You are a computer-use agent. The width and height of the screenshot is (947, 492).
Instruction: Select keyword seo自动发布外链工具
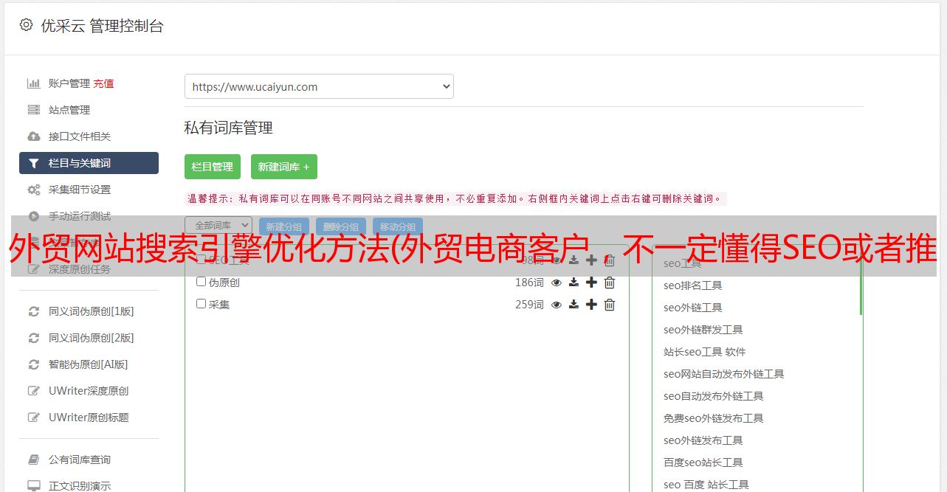click(714, 396)
